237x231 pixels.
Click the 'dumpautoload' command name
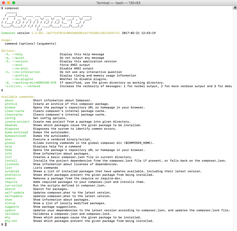point(15,136)
